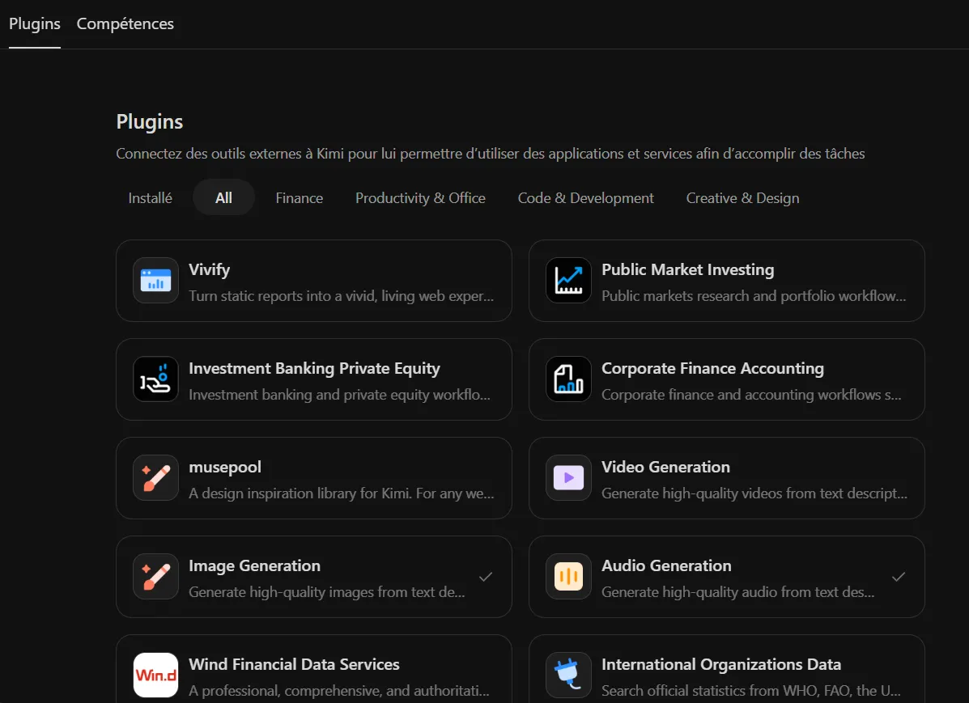This screenshot has width=969, height=703.
Task: Filter plugins by Finance
Action: point(299,197)
